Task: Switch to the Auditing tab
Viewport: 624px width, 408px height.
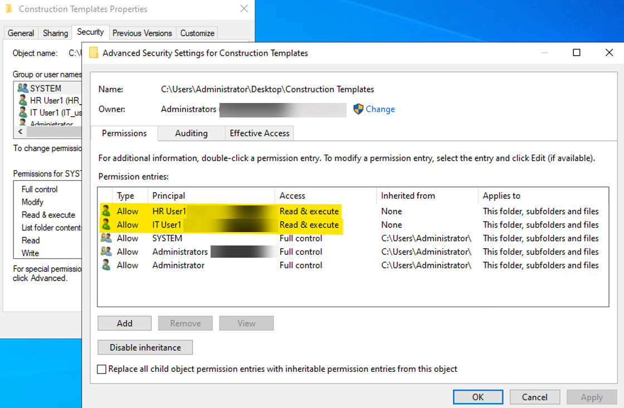Action: [x=191, y=134]
